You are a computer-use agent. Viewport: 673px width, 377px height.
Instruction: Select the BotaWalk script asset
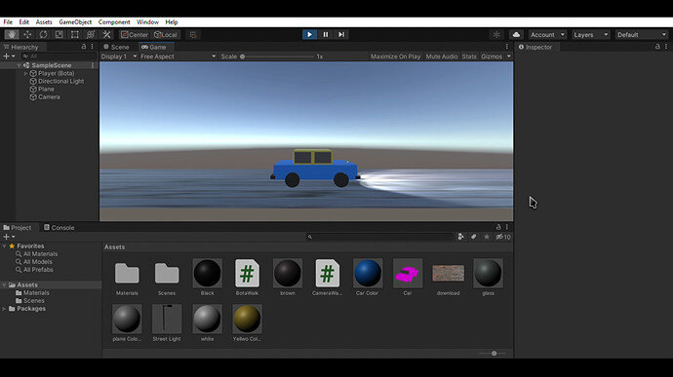[247, 277]
